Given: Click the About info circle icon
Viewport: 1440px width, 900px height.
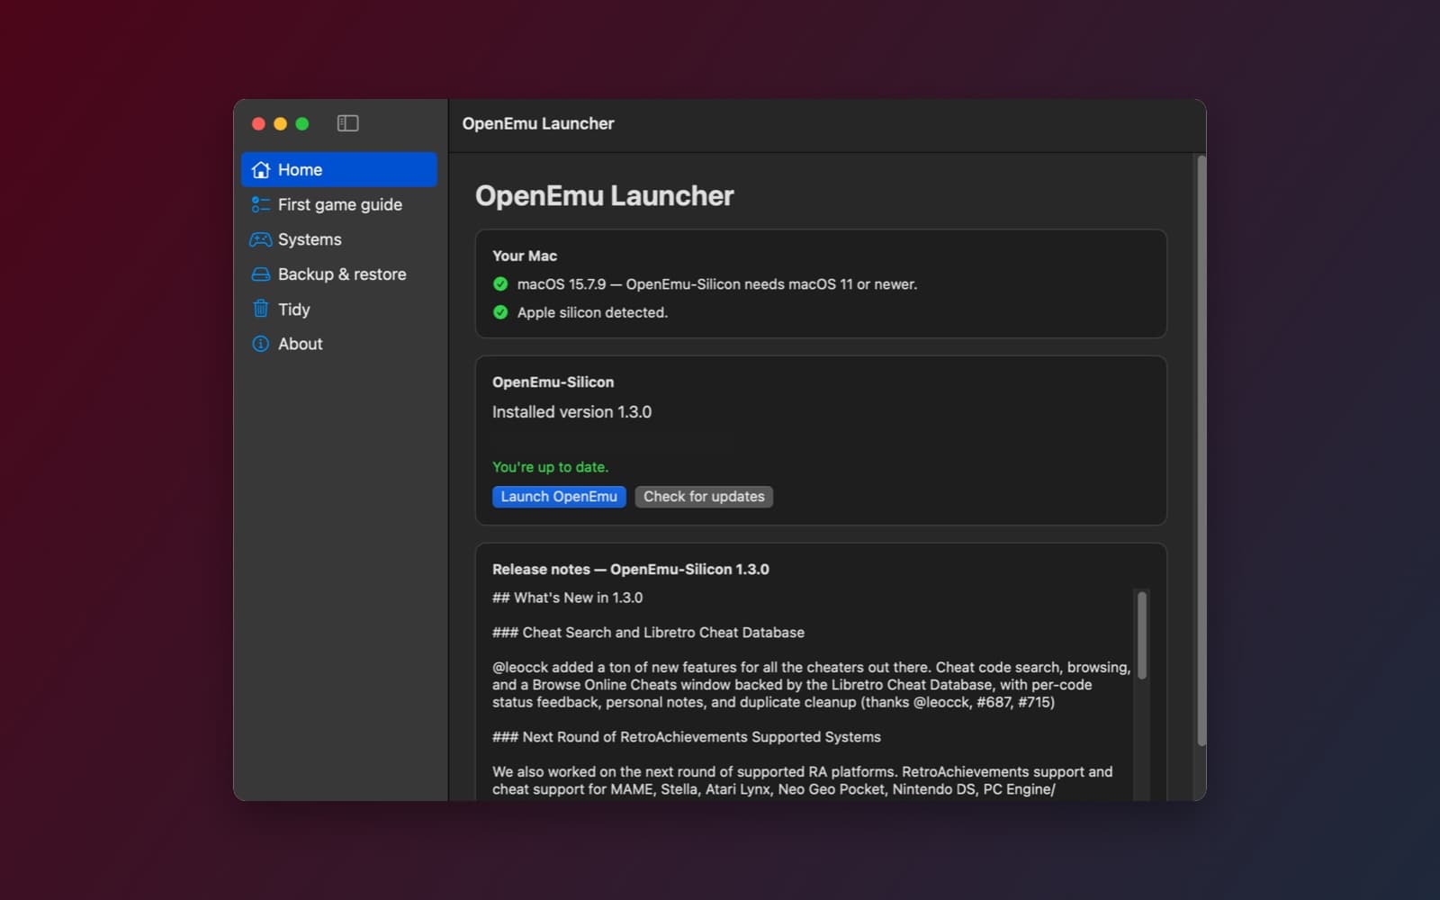Looking at the screenshot, I should tap(261, 344).
